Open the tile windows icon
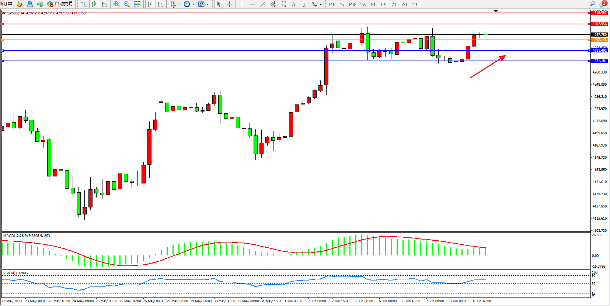 (137, 4)
